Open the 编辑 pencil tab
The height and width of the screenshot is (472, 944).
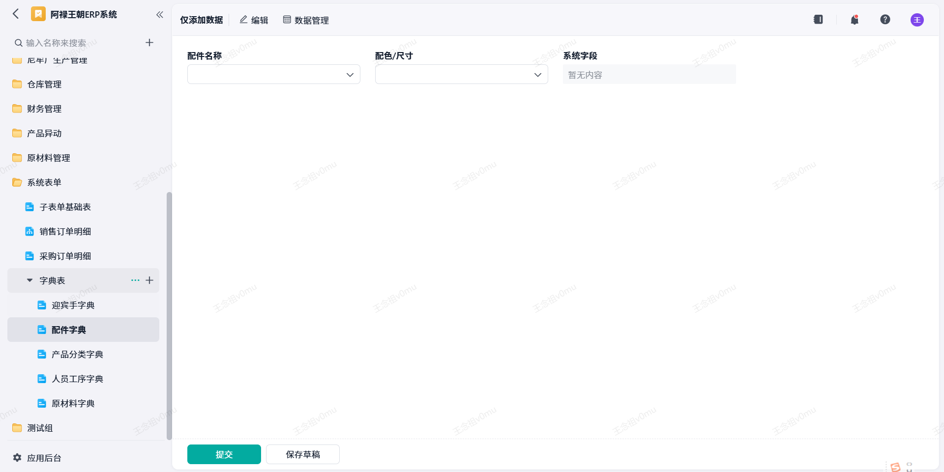(254, 20)
